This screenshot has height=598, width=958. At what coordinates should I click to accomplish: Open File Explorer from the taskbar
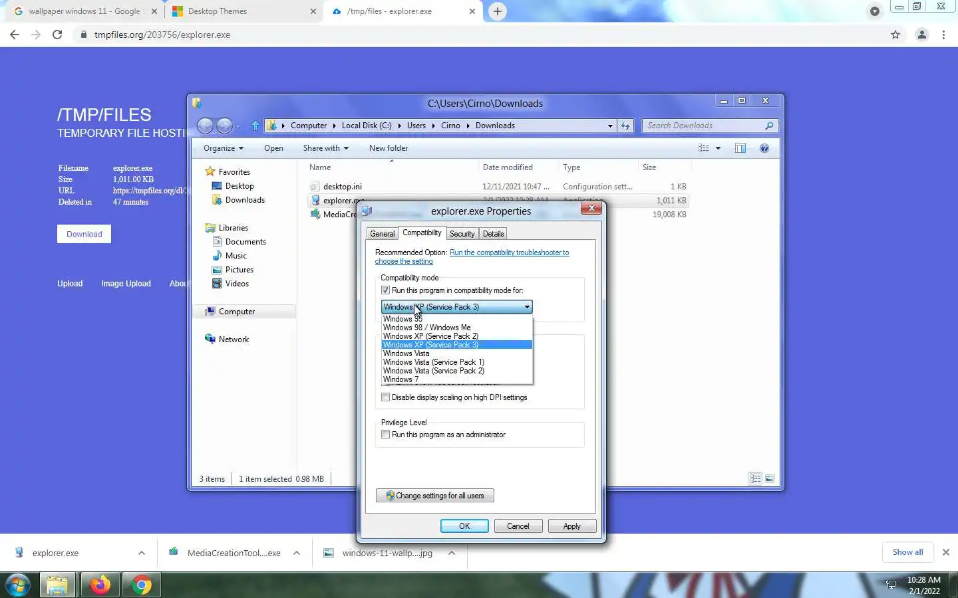(57, 585)
